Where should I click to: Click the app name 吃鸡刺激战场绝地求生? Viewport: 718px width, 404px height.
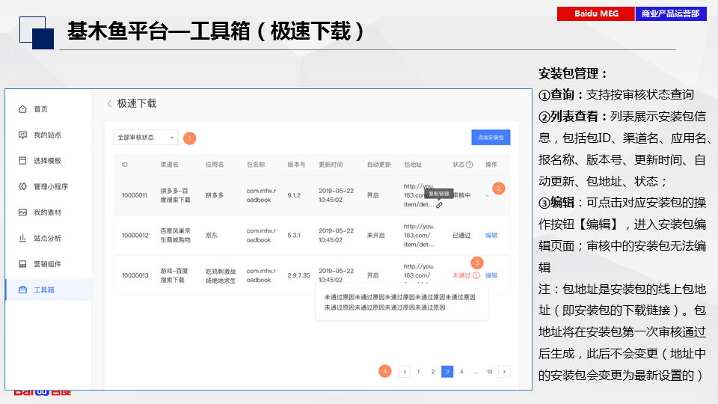pyautogui.click(x=221, y=276)
